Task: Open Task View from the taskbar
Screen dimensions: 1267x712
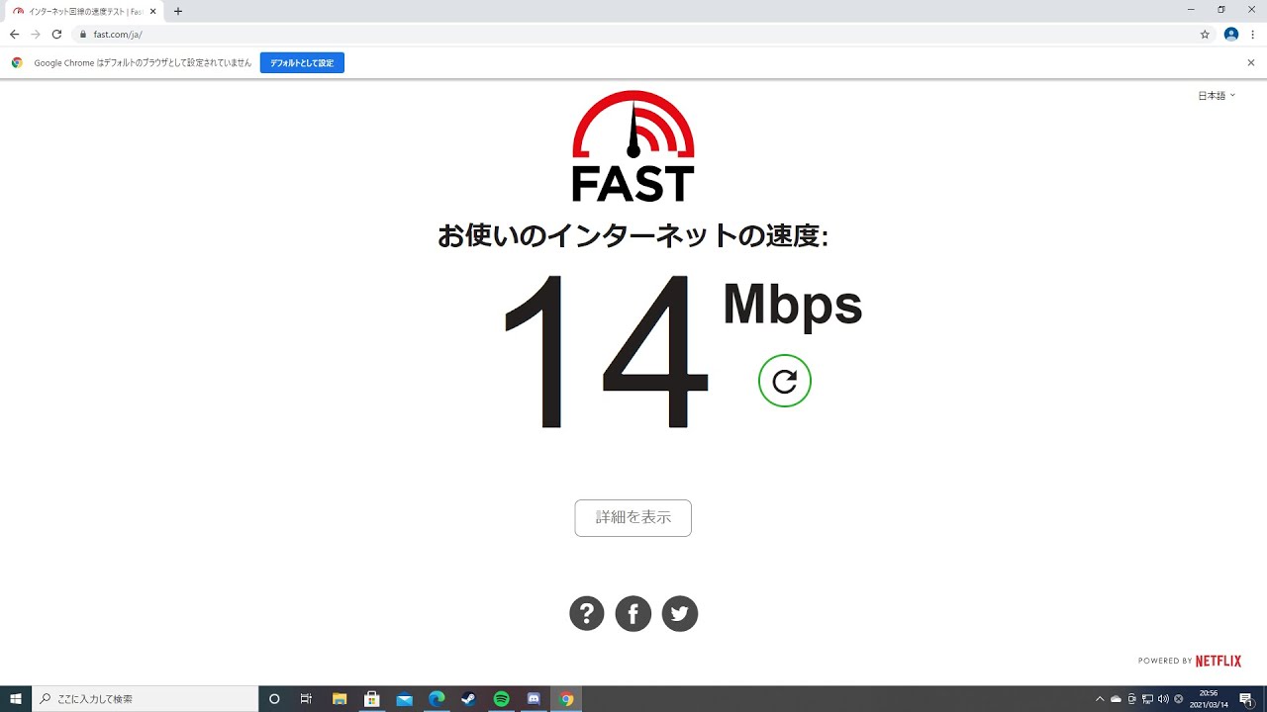Action: tap(306, 699)
